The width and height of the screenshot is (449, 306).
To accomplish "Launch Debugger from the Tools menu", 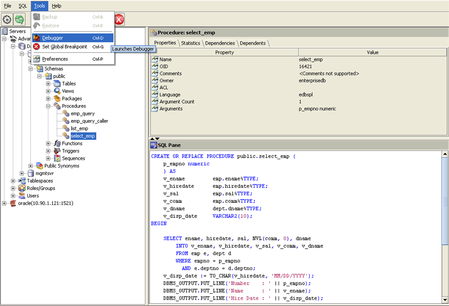I will point(52,38).
